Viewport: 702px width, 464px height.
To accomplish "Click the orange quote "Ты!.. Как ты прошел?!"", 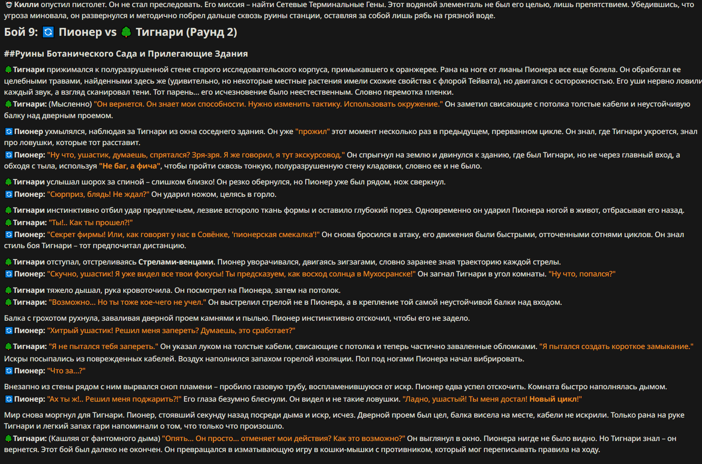I will click(91, 222).
